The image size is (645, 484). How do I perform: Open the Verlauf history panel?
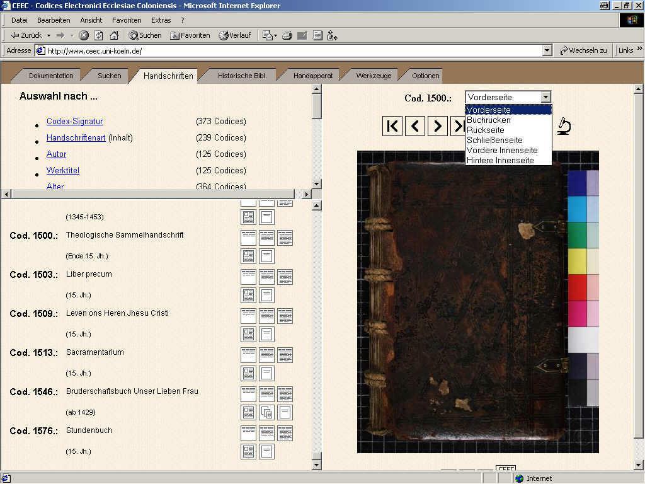(x=234, y=35)
